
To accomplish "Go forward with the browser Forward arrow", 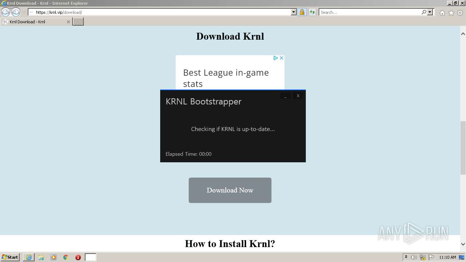I will [16, 12].
